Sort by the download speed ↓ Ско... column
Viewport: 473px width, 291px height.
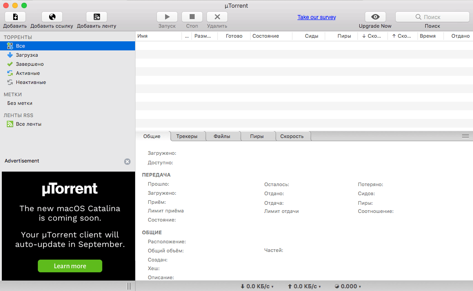tap(372, 36)
